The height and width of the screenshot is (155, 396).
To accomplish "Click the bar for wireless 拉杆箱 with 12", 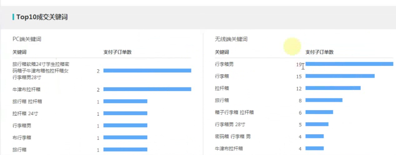I will (333, 88).
